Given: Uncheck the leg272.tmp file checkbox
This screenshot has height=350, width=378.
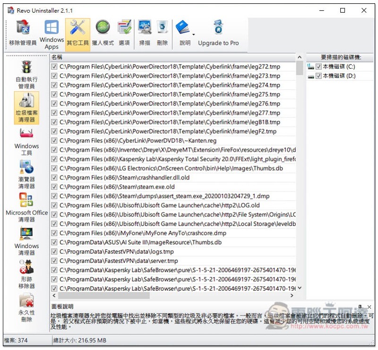Looking at the screenshot, I should (x=54, y=67).
